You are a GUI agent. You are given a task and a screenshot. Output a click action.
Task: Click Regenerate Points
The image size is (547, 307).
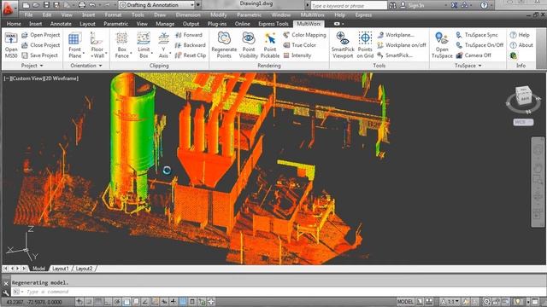pyautogui.click(x=224, y=45)
